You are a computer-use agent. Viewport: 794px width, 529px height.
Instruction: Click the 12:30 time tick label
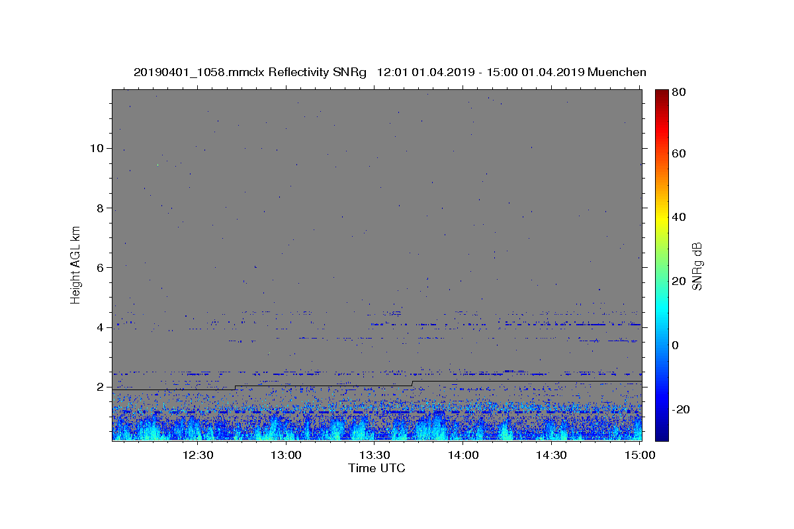pos(197,455)
